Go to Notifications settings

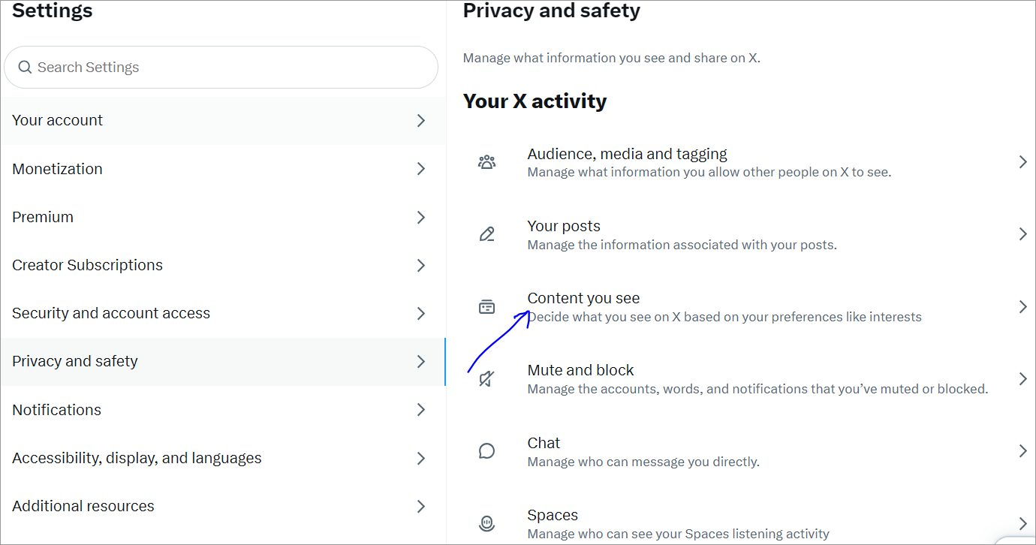[223, 410]
